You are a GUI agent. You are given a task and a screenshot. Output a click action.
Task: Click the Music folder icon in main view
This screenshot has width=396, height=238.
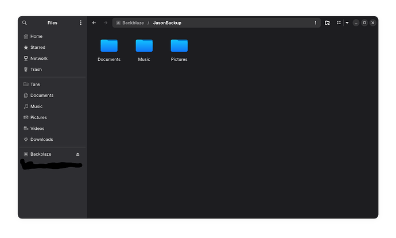coord(144,45)
